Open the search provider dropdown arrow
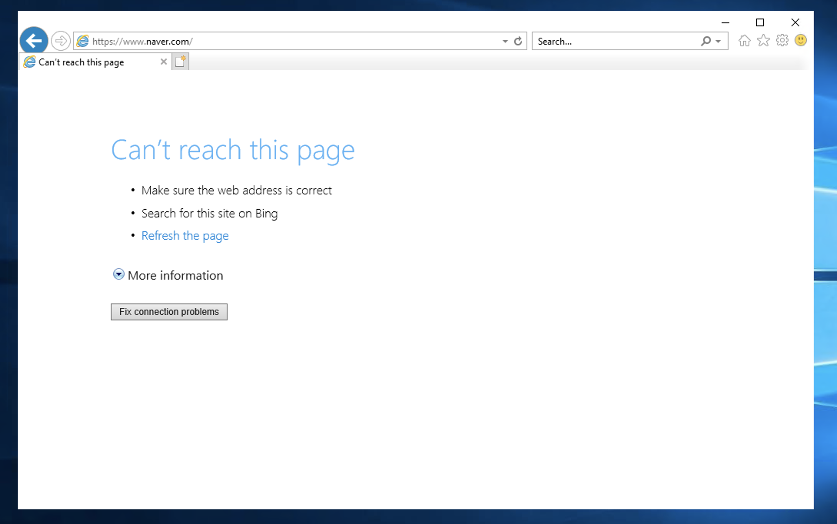The image size is (837, 524). [718, 41]
